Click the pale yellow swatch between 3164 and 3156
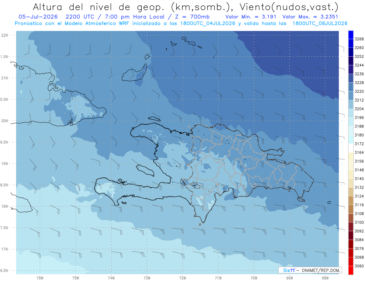 pos(350,157)
